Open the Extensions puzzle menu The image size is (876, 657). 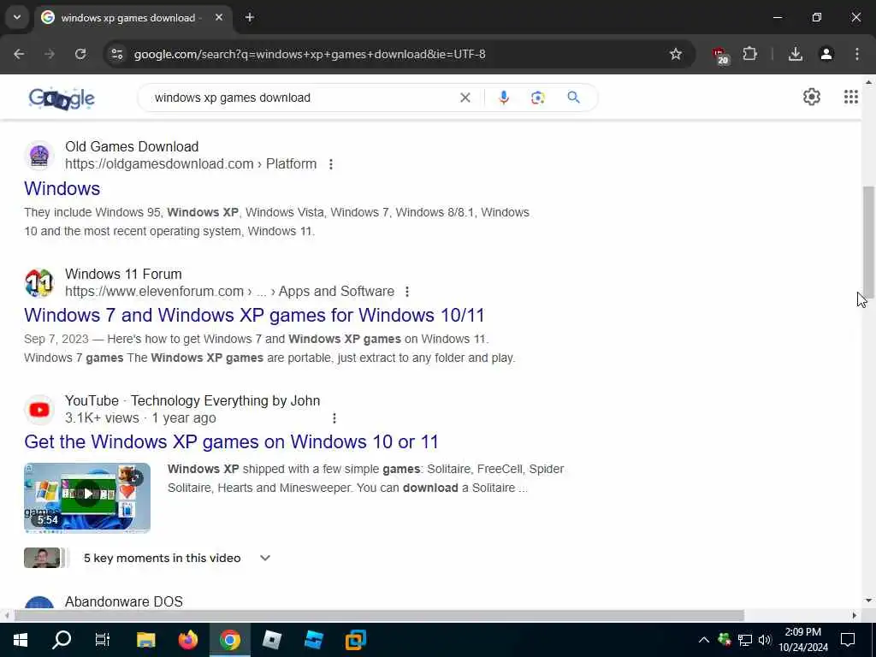pyautogui.click(x=749, y=54)
